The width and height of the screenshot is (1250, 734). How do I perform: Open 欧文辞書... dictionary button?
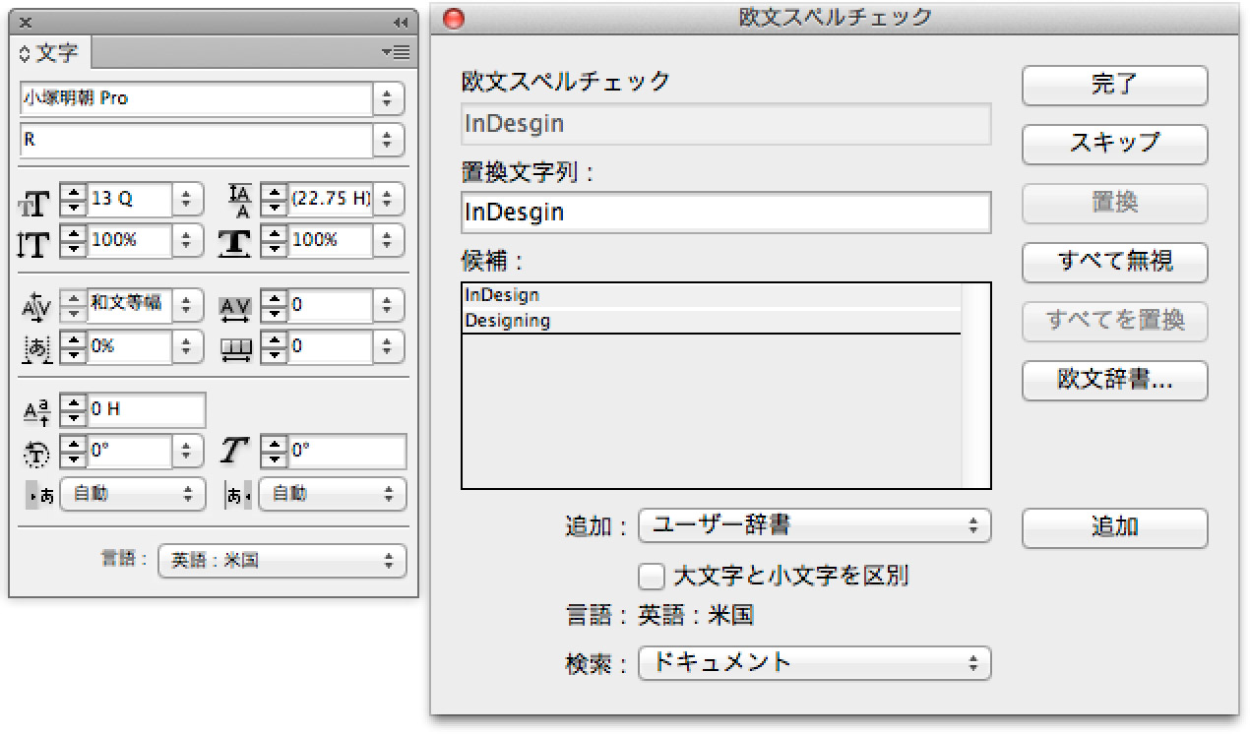pos(1114,381)
